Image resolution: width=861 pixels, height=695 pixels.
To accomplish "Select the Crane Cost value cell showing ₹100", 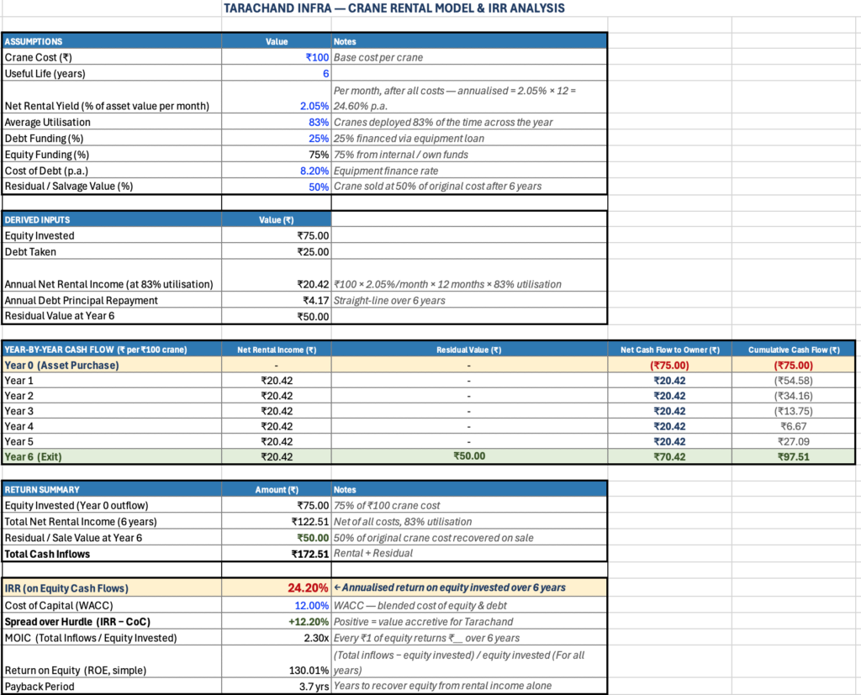I will coord(316,58).
